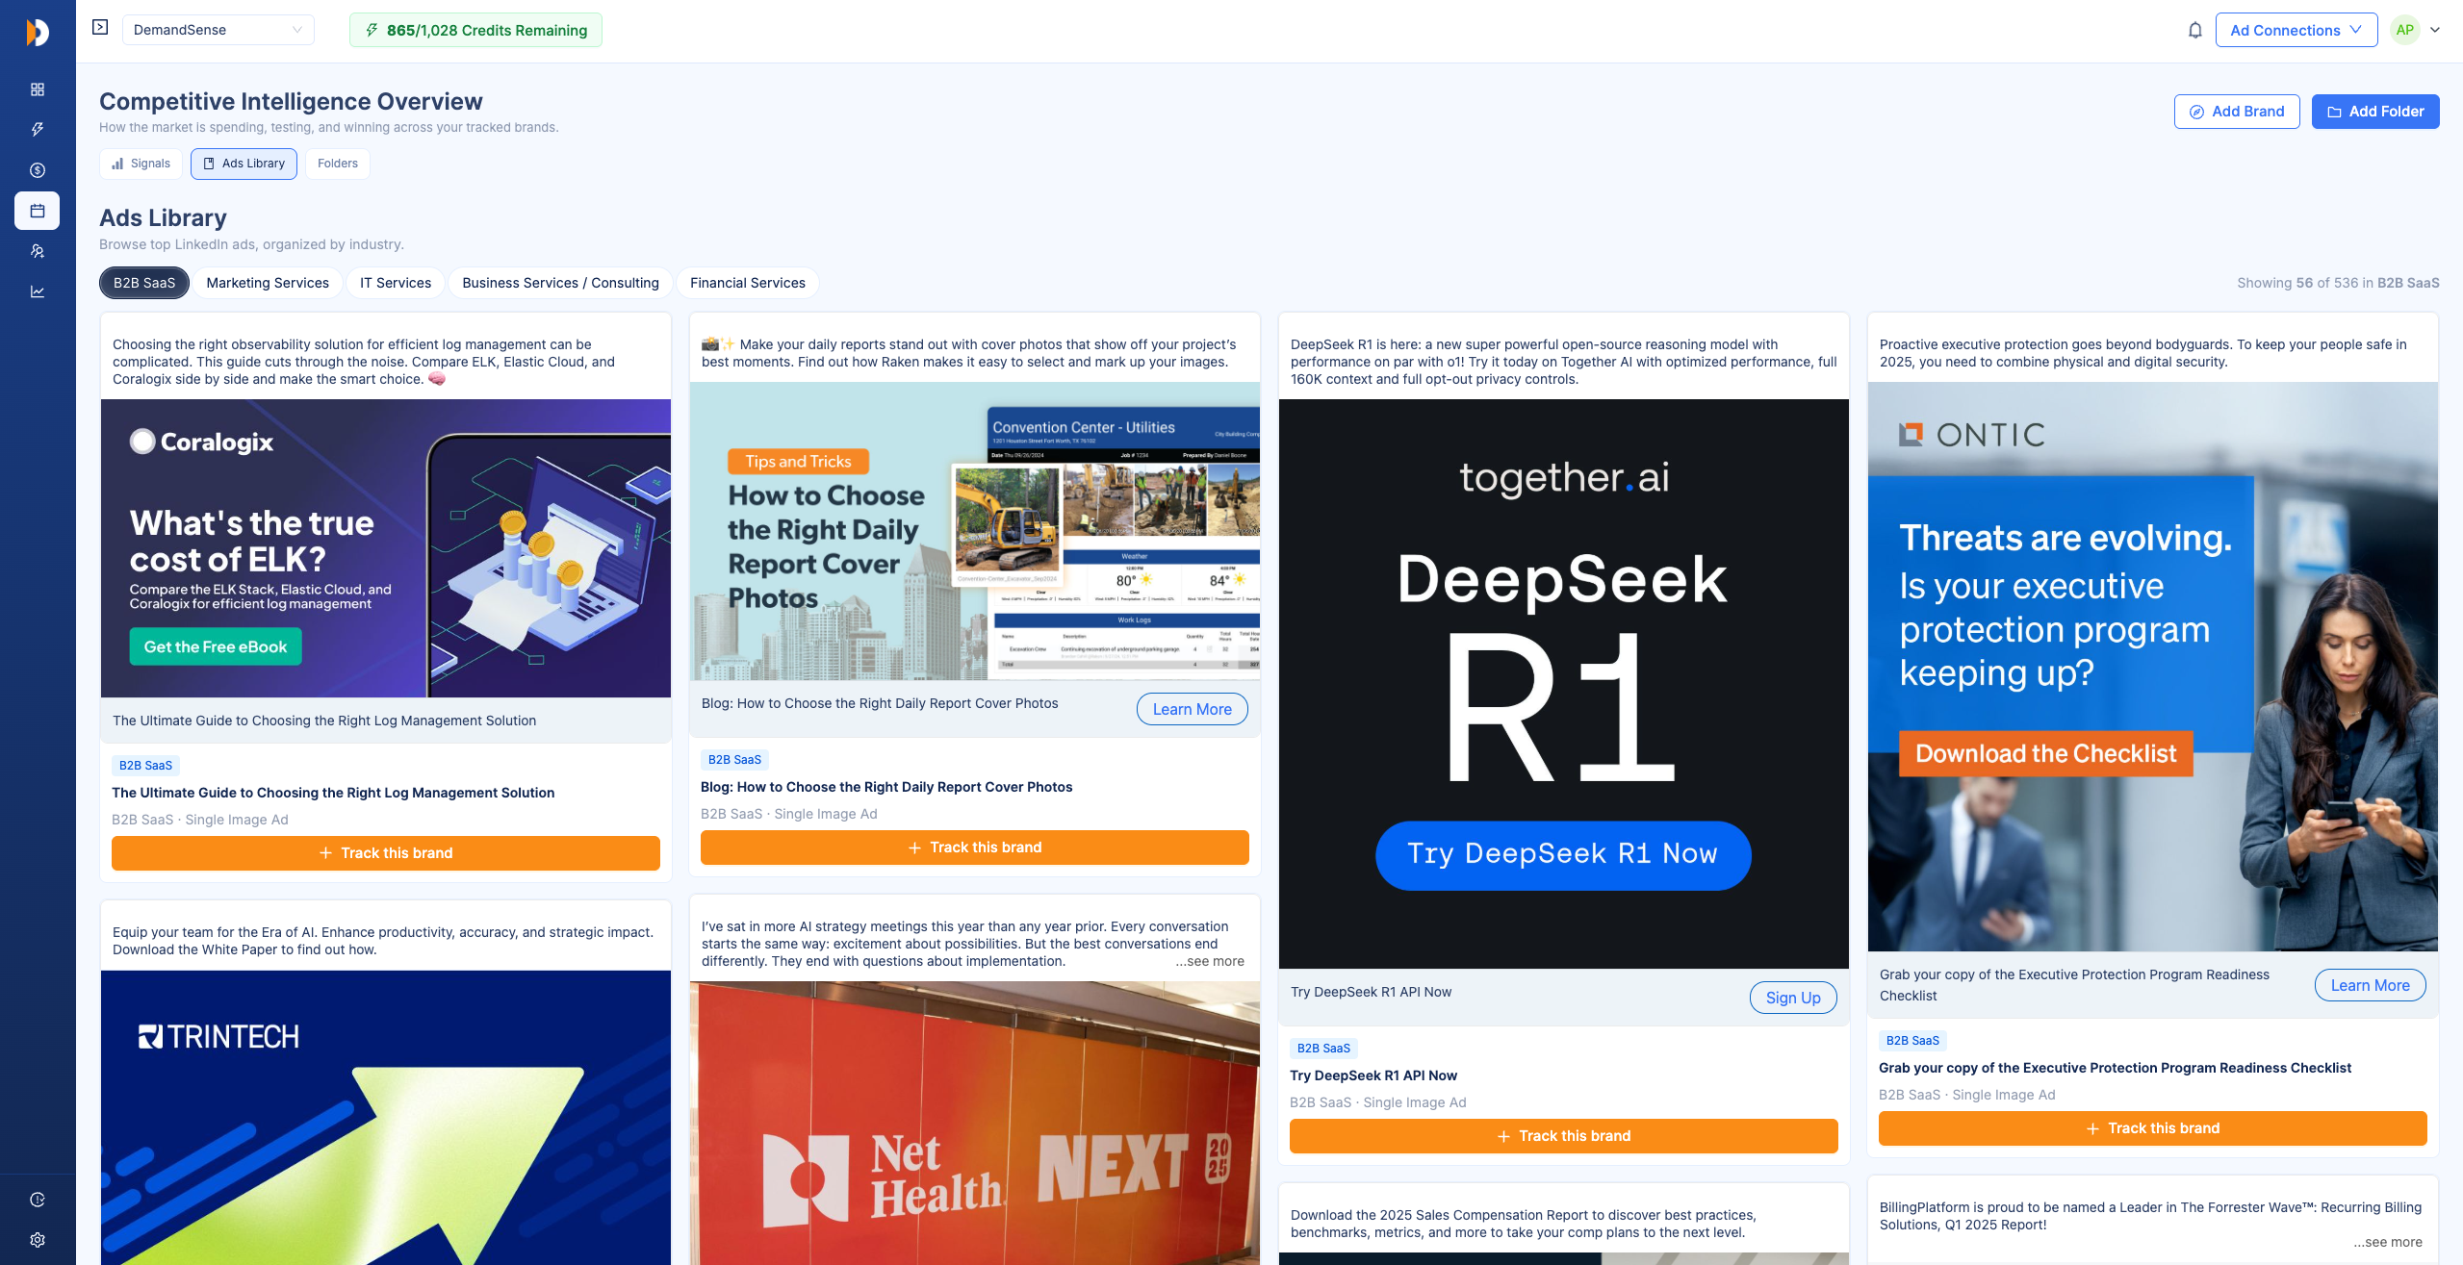Open the analytics chart sidebar icon
This screenshot has height=1265, width=2463.
pos(38,291)
